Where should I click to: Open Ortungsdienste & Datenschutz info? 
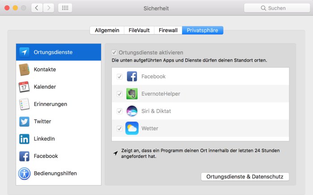pyautogui.click(x=245, y=177)
